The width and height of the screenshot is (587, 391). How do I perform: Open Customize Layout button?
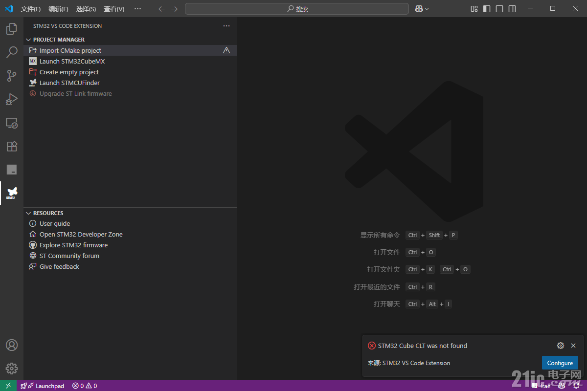[474, 9]
